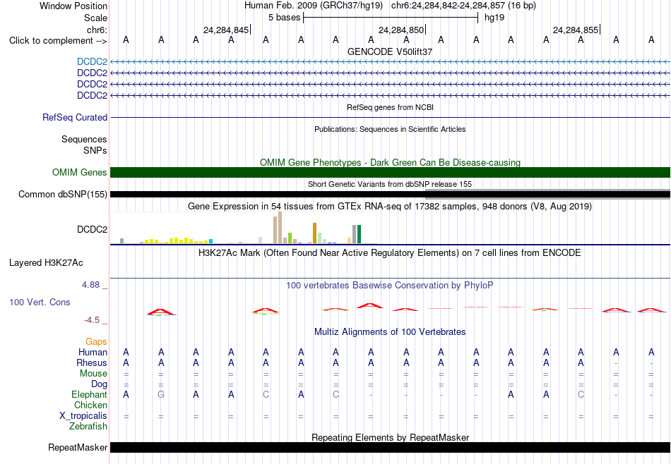Click the Mouse alignment row label

[x=93, y=374]
